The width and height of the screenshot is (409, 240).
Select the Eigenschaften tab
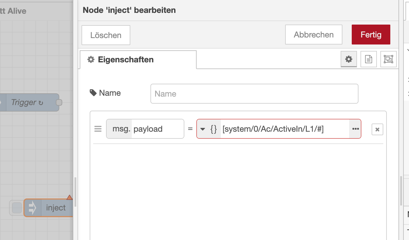pos(138,60)
